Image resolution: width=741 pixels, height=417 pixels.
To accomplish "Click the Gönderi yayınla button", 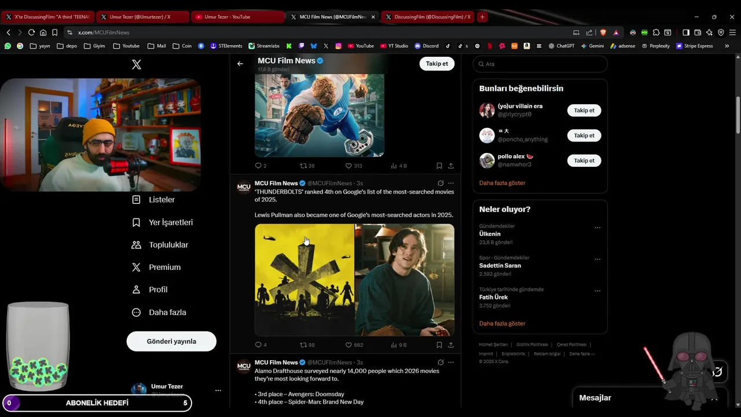I will click(x=171, y=341).
